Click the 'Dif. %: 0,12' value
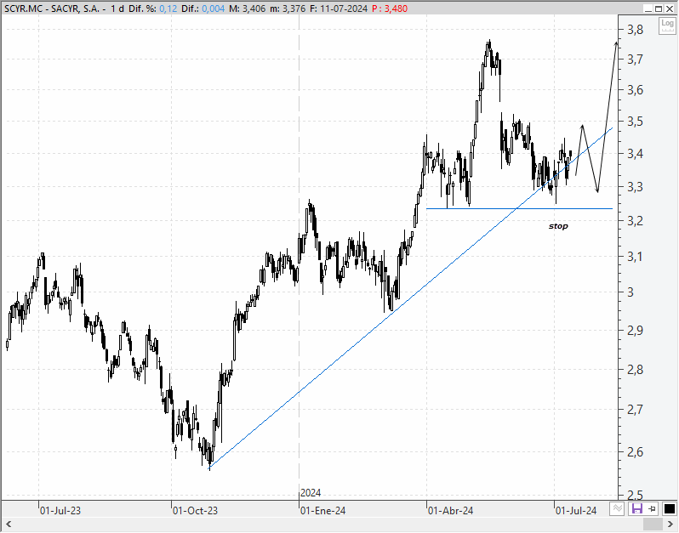This screenshot has height=533, width=679. [x=153, y=9]
